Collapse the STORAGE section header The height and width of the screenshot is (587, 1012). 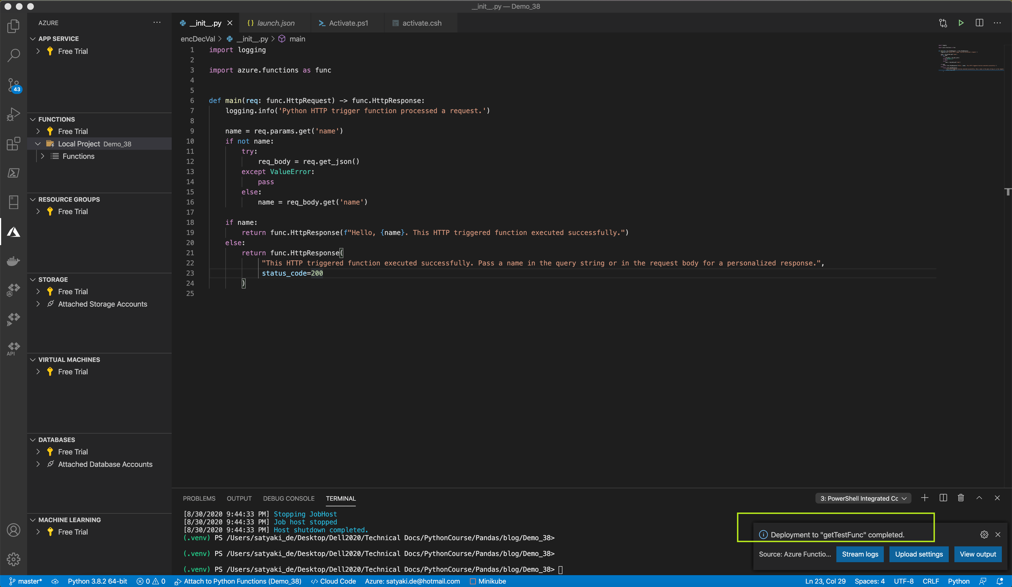(53, 280)
